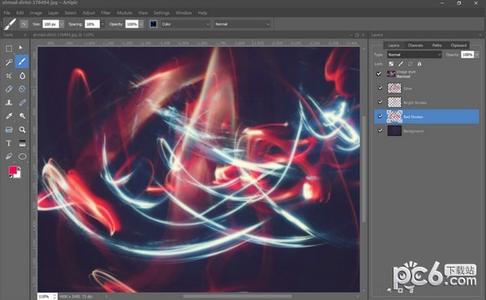Open the File menu

click(x=6, y=13)
